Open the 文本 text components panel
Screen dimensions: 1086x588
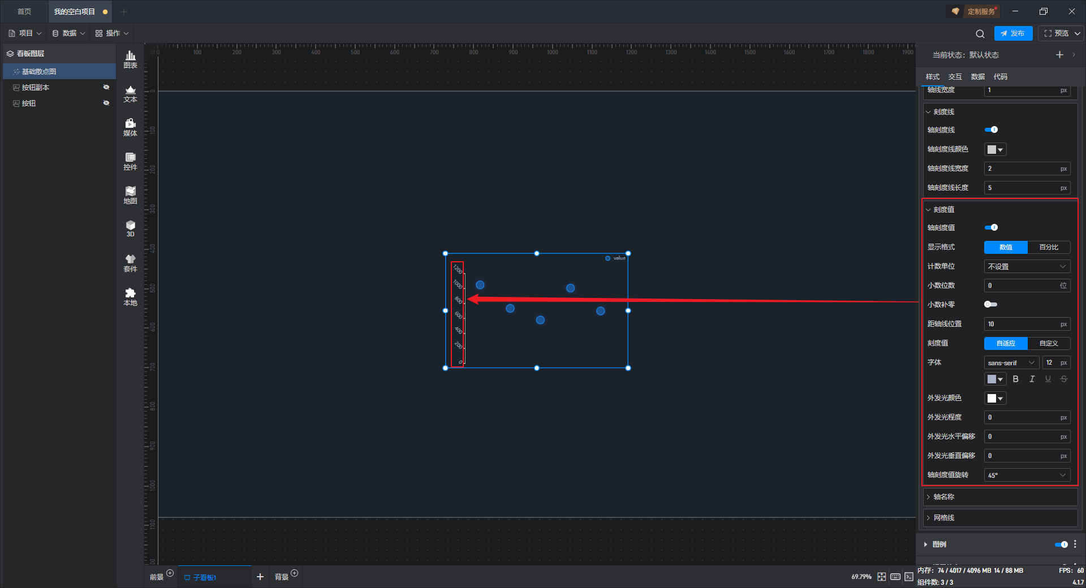point(130,93)
